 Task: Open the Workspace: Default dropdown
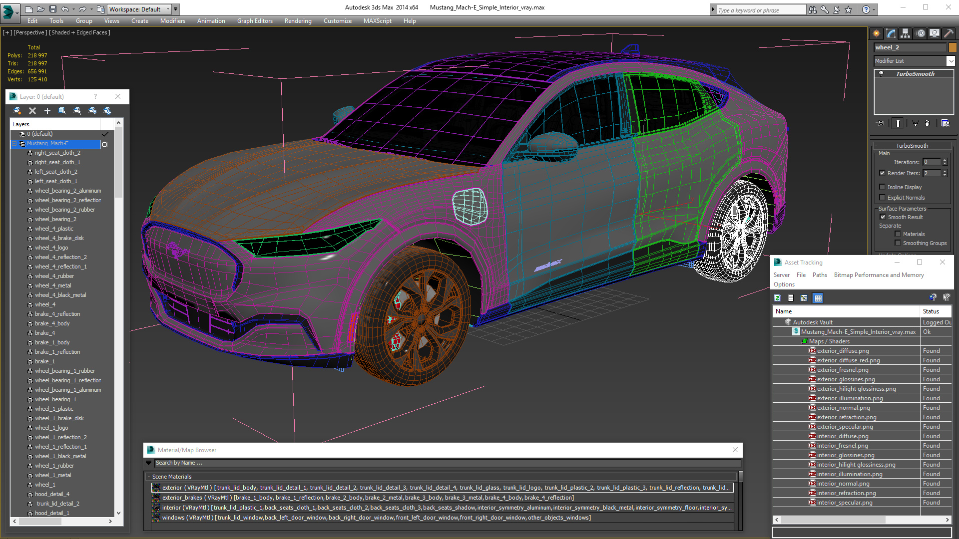pos(140,9)
